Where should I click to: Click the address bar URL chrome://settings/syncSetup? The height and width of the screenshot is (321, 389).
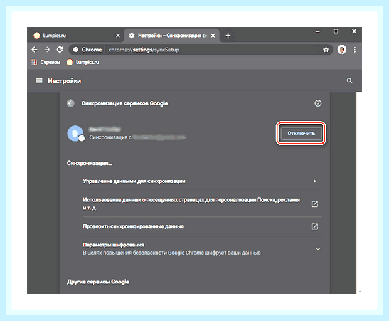(x=144, y=50)
